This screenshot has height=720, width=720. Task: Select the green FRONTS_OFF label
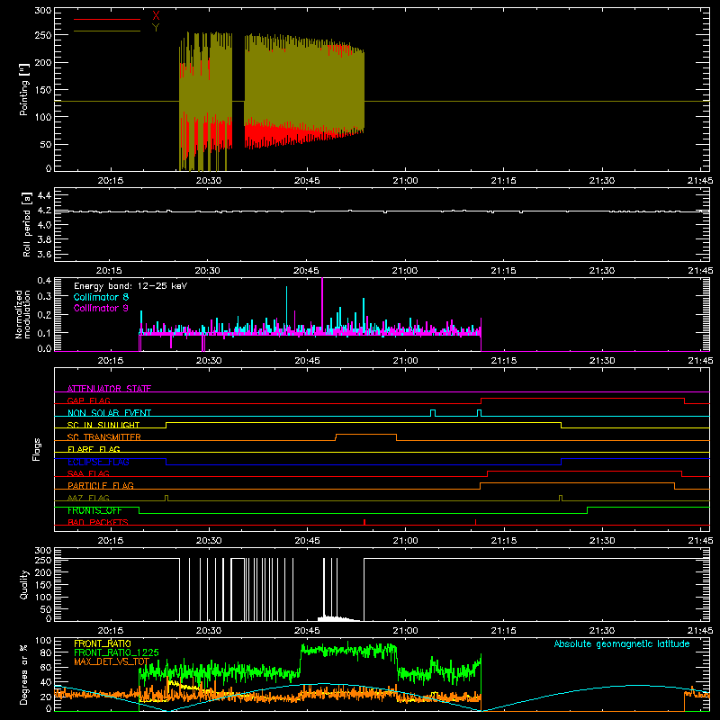tap(94, 510)
